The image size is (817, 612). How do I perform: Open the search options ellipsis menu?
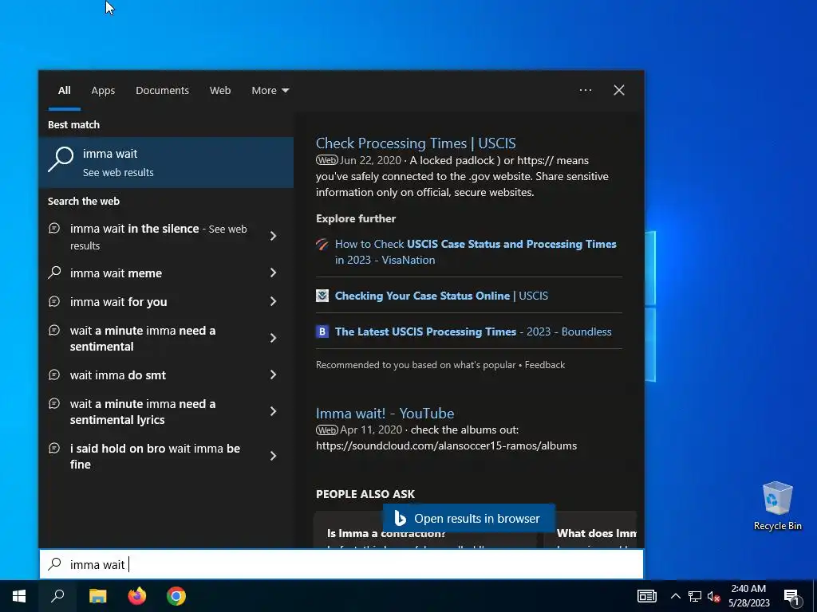coord(586,90)
